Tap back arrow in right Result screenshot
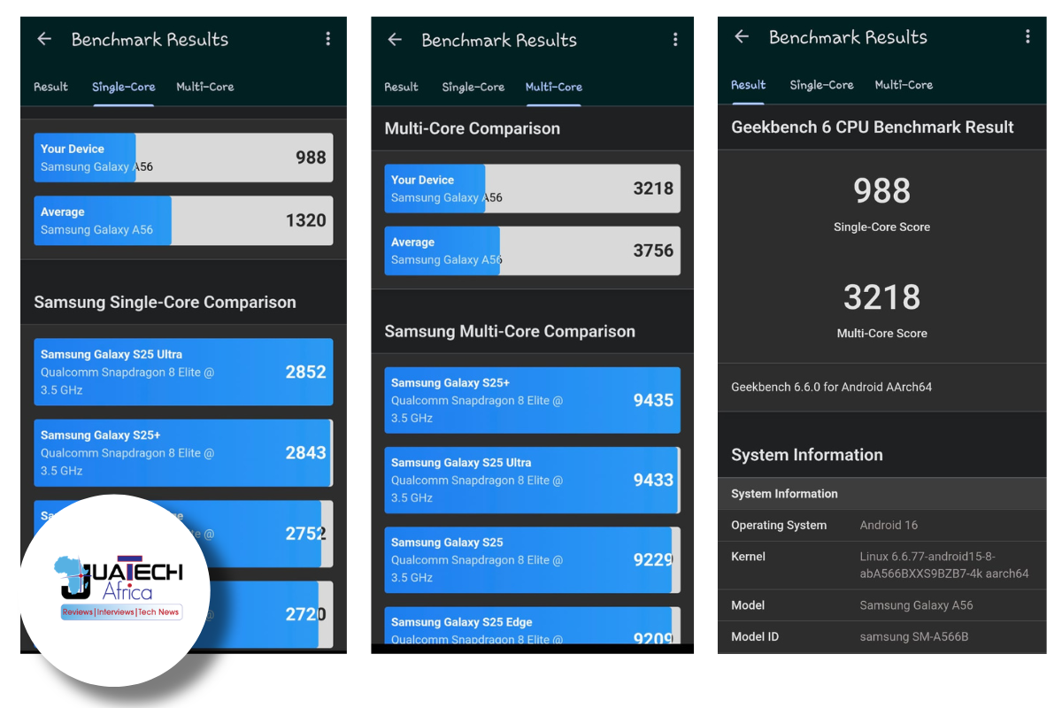1062x708 pixels. point(742,36)
